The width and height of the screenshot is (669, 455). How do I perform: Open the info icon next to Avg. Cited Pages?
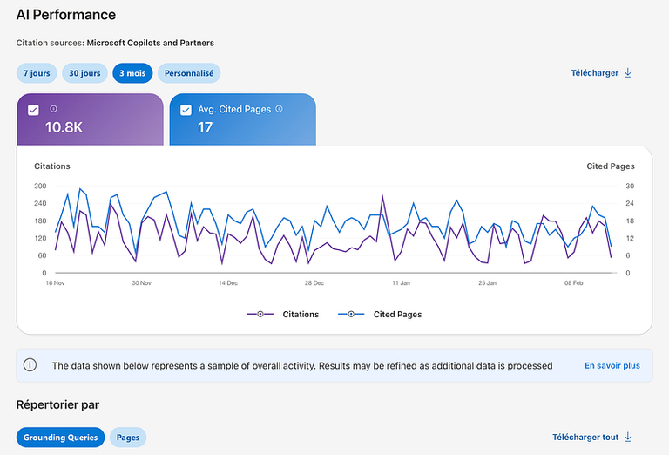tap(279, 109)
